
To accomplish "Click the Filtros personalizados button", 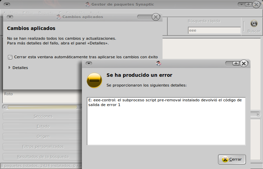I will [x=43, y=146].
